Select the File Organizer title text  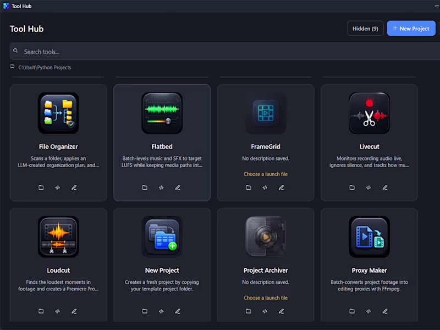coord(58,147)
